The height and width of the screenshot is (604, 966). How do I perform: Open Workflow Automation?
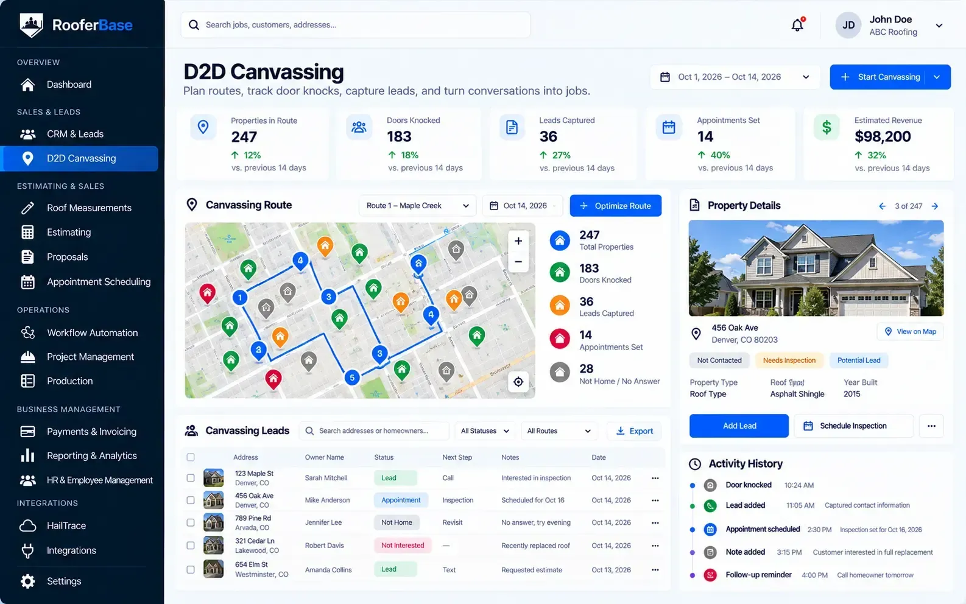click(79, 332)
